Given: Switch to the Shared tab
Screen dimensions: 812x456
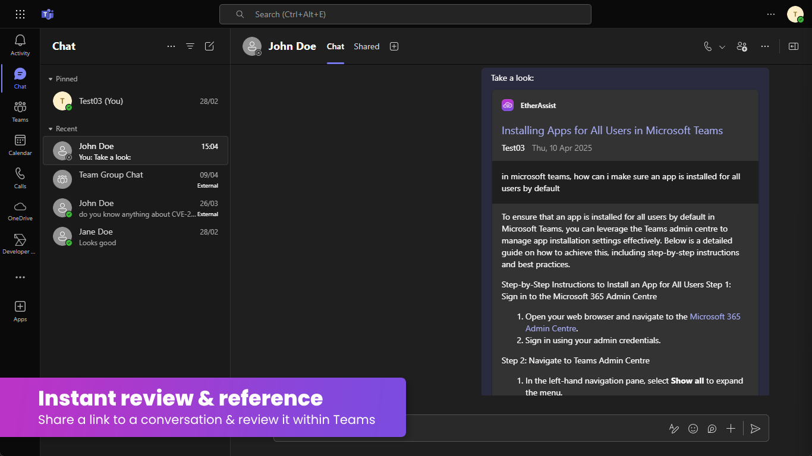Looking at the screenshot, I should [x=366, y=46].
